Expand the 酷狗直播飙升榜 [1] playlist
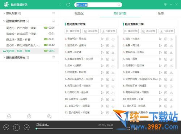181x134 pixels. coord(4,57)
